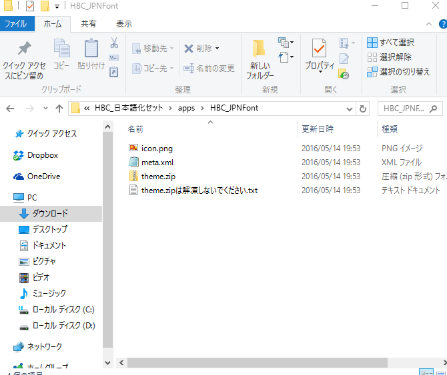Open the Dropbox sidebar item
447x375 pixels.
click(x=42, y=155)
